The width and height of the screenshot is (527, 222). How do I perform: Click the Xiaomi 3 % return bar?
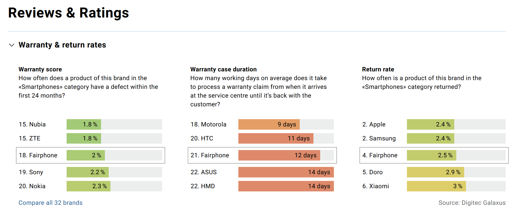click(x=436, y=186)
